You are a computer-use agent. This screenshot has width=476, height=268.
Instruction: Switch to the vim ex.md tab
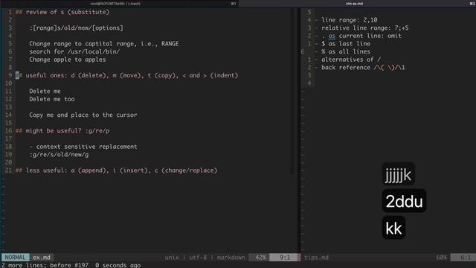tap(354, 4)
